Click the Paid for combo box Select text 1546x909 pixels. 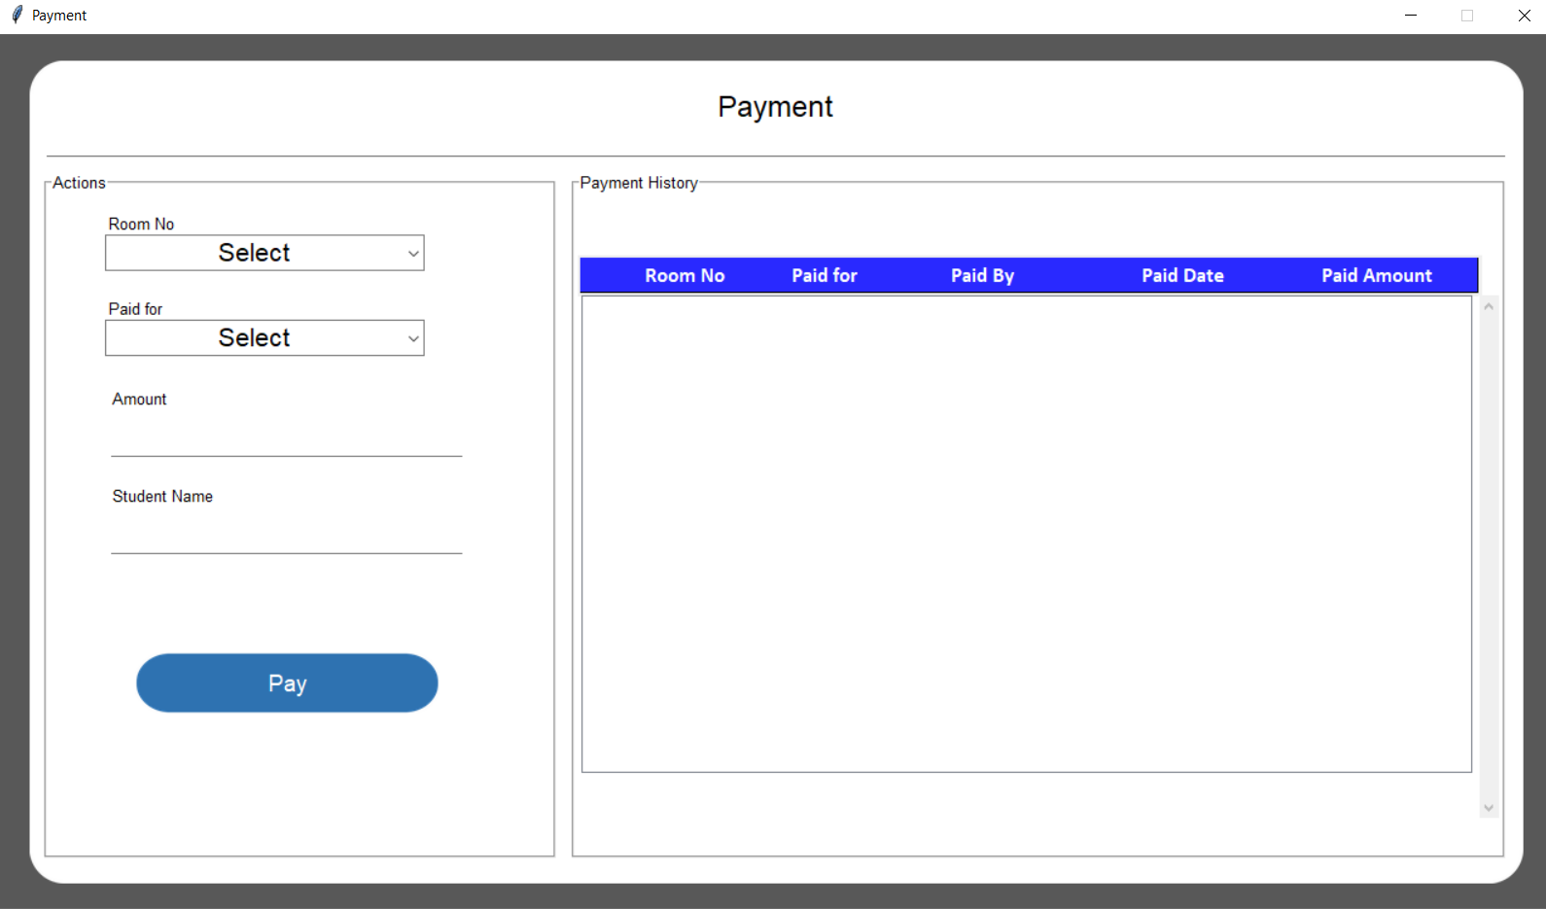click(x=254, y=337)
